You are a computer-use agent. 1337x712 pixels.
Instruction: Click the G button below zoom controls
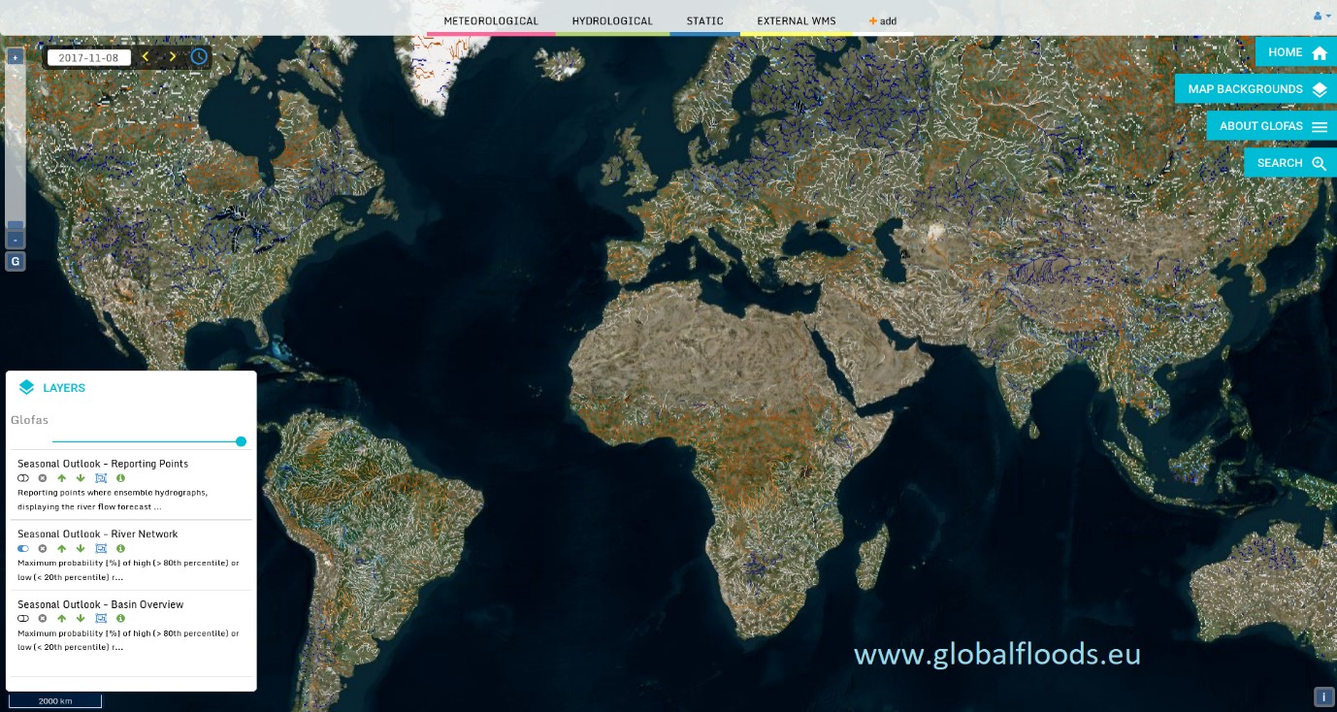(x=16, y=261)
